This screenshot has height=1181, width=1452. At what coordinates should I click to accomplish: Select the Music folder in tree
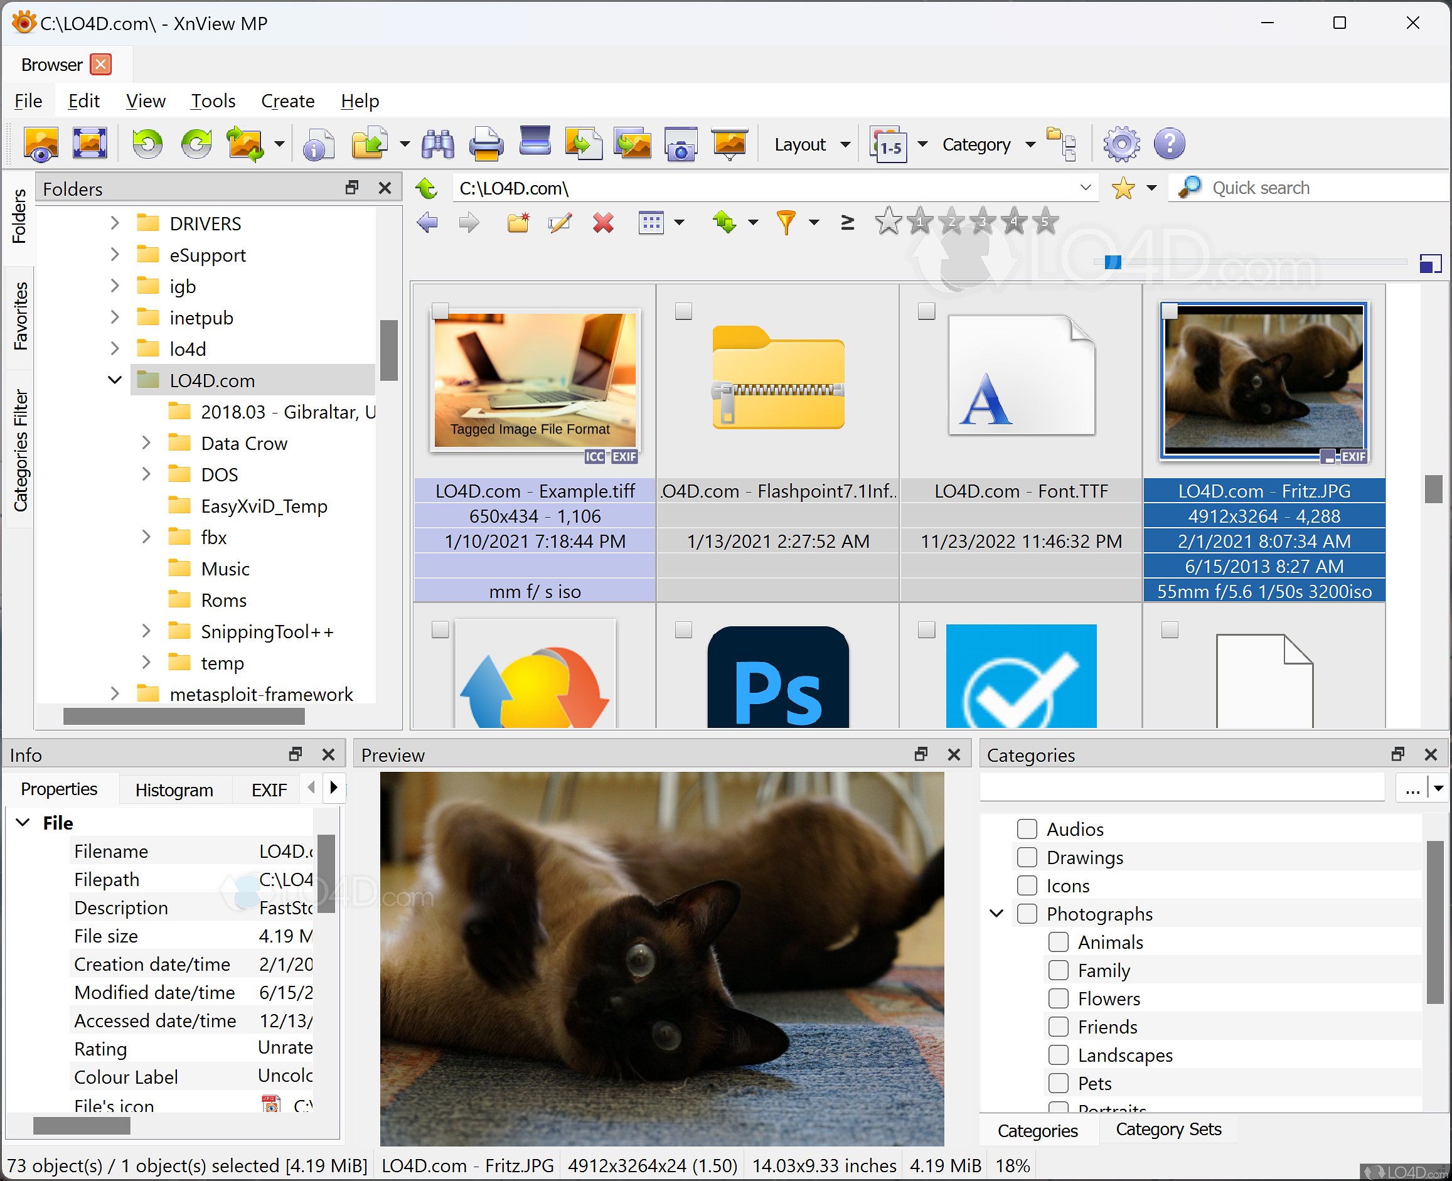225,569
